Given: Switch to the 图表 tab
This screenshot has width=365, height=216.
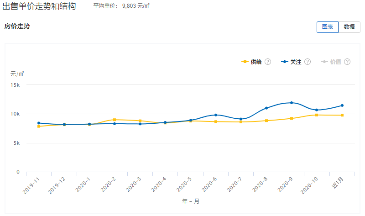Looking at the screenshot, I should click(x=327, y=27).
